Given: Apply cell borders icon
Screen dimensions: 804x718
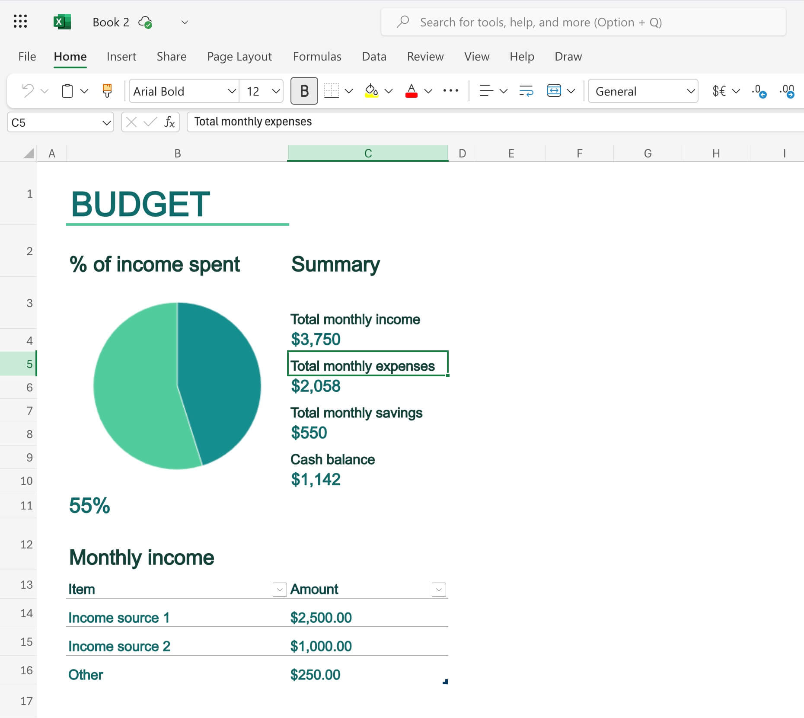Looking at the screenshot, I should (332, 91).
